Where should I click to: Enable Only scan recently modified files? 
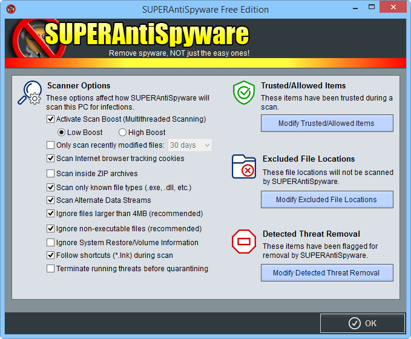point(50,145)
